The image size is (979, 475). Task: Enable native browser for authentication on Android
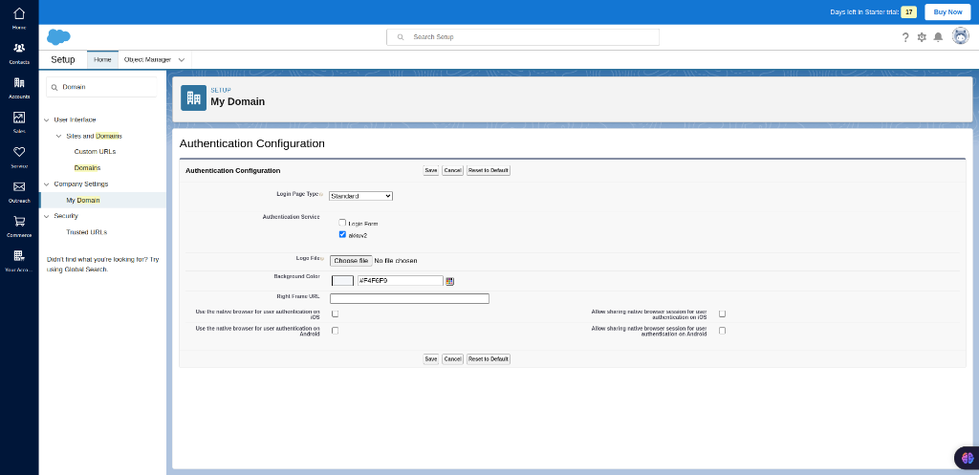coord(336,331)
